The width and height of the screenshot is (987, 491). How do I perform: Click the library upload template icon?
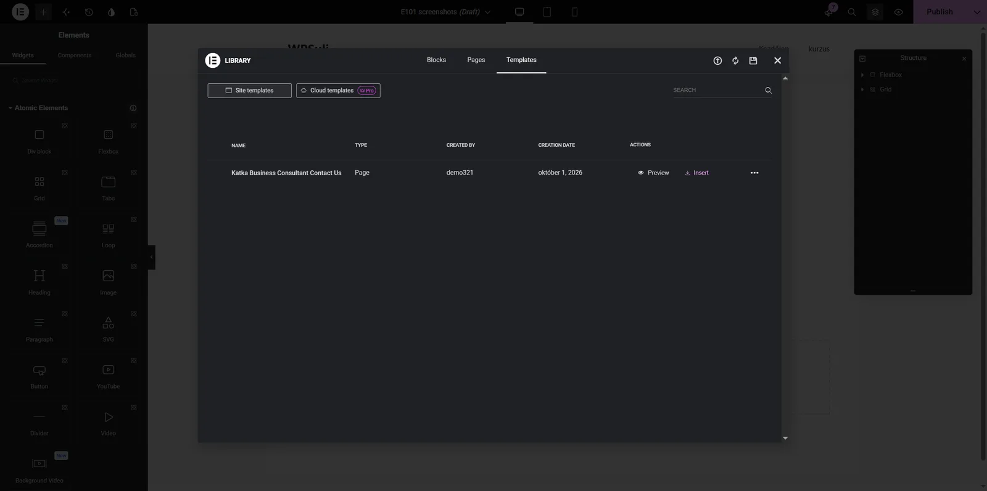pyautogui.click(x=717, y=60)
